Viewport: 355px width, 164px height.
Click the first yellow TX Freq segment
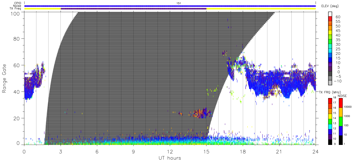coord(42,9)
